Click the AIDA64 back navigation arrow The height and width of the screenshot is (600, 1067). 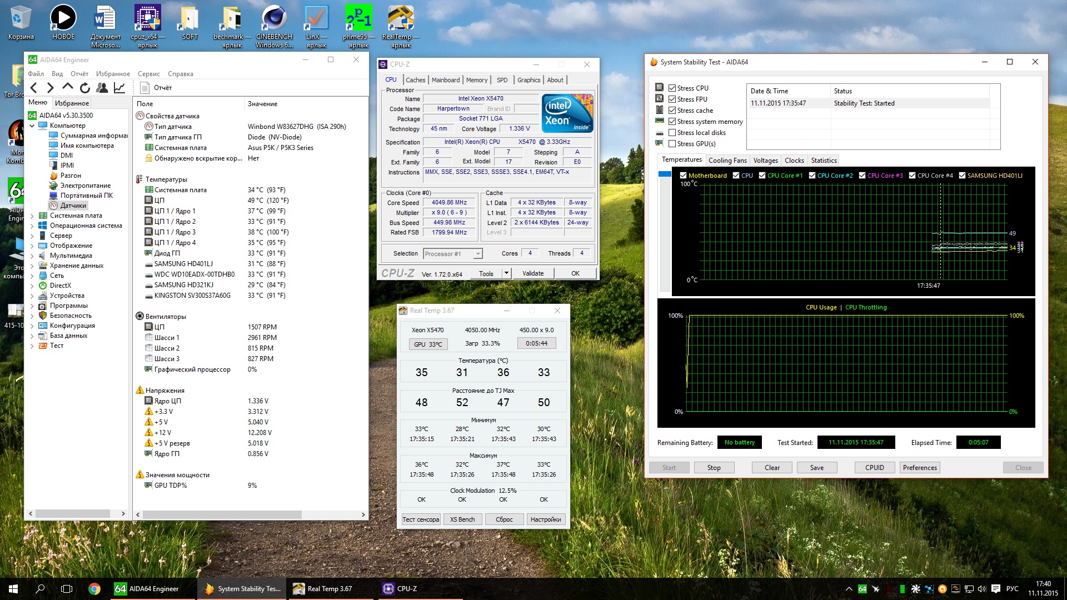point(34,88)
